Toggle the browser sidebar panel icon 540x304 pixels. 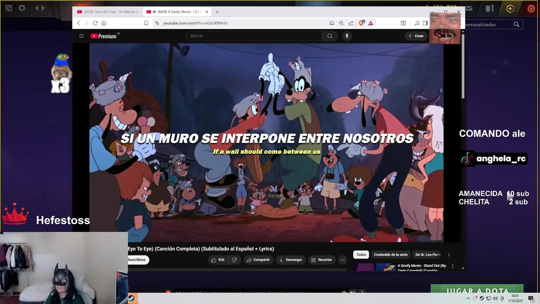(x=425, y=23)
